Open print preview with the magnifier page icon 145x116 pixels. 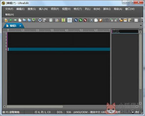tap(44, 20)
